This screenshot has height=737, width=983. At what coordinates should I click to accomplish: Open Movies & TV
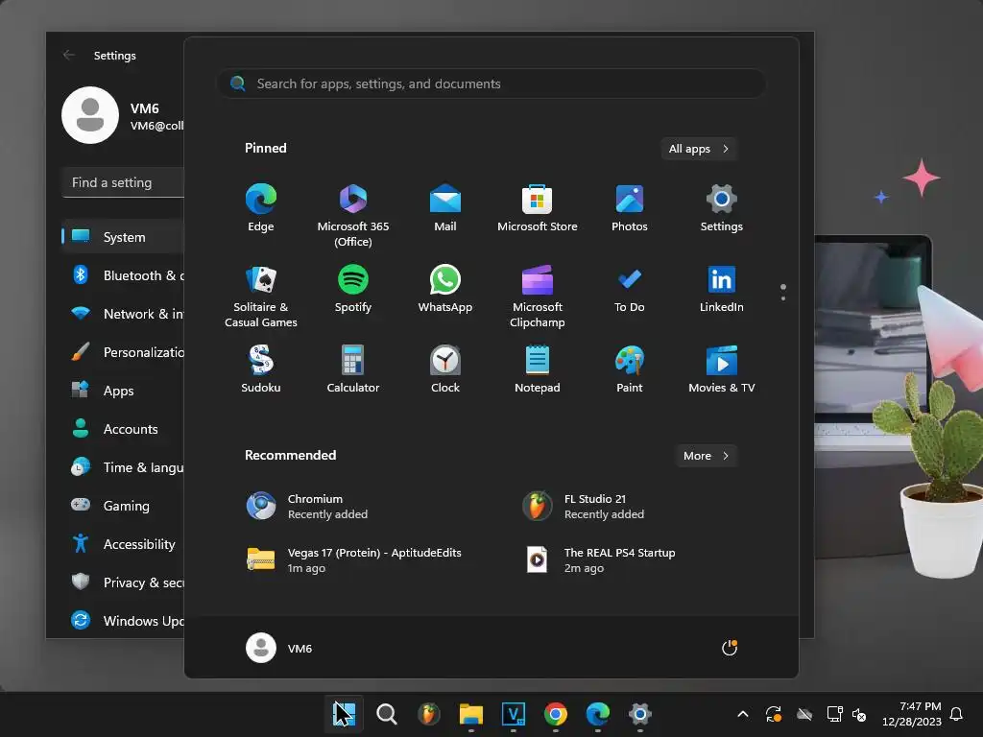(722, 369)
